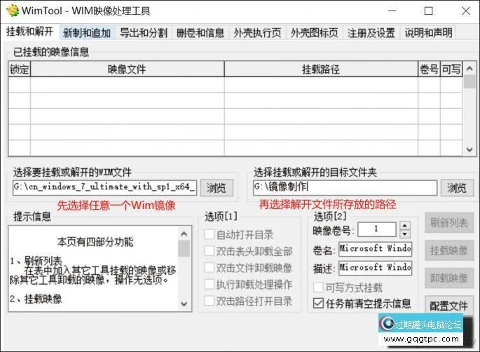Decrease 映像卷号 with the down spinner

coord(405,233)
